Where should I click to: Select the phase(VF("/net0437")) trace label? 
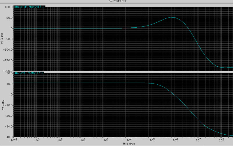[x=29, y=7]
